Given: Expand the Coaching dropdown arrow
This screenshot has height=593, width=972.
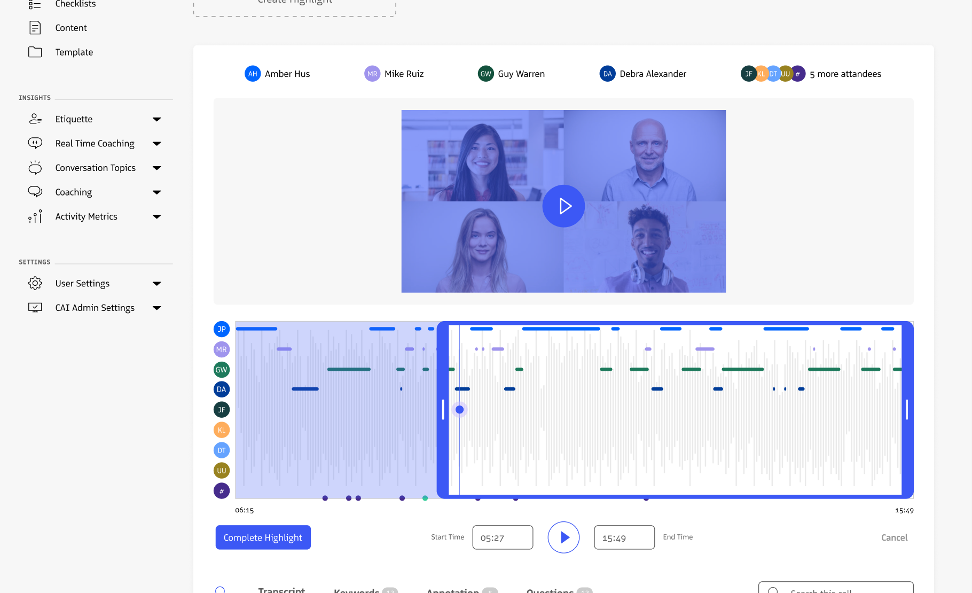Looking at the screenshot, I should tap(156, 192).
